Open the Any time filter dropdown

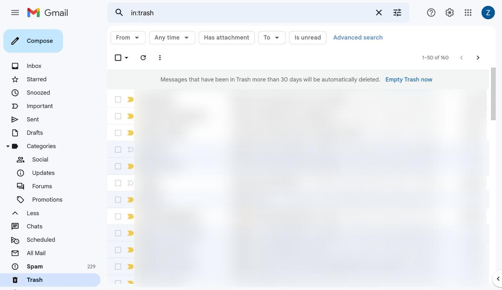[172, 37]
